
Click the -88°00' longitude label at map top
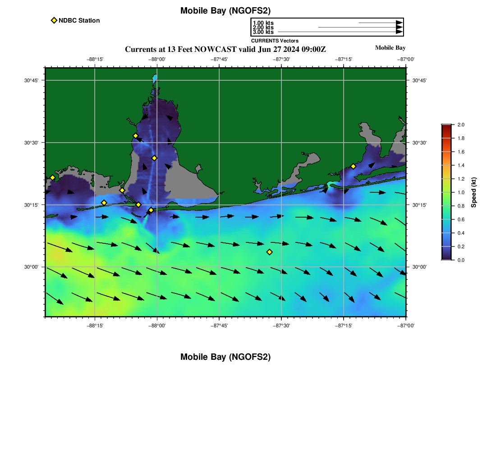[x=156, y=59]
